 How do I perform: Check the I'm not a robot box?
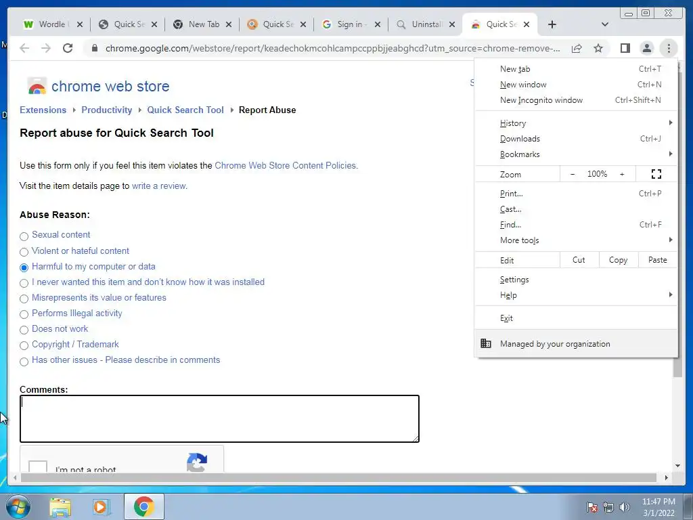point(38,467)
